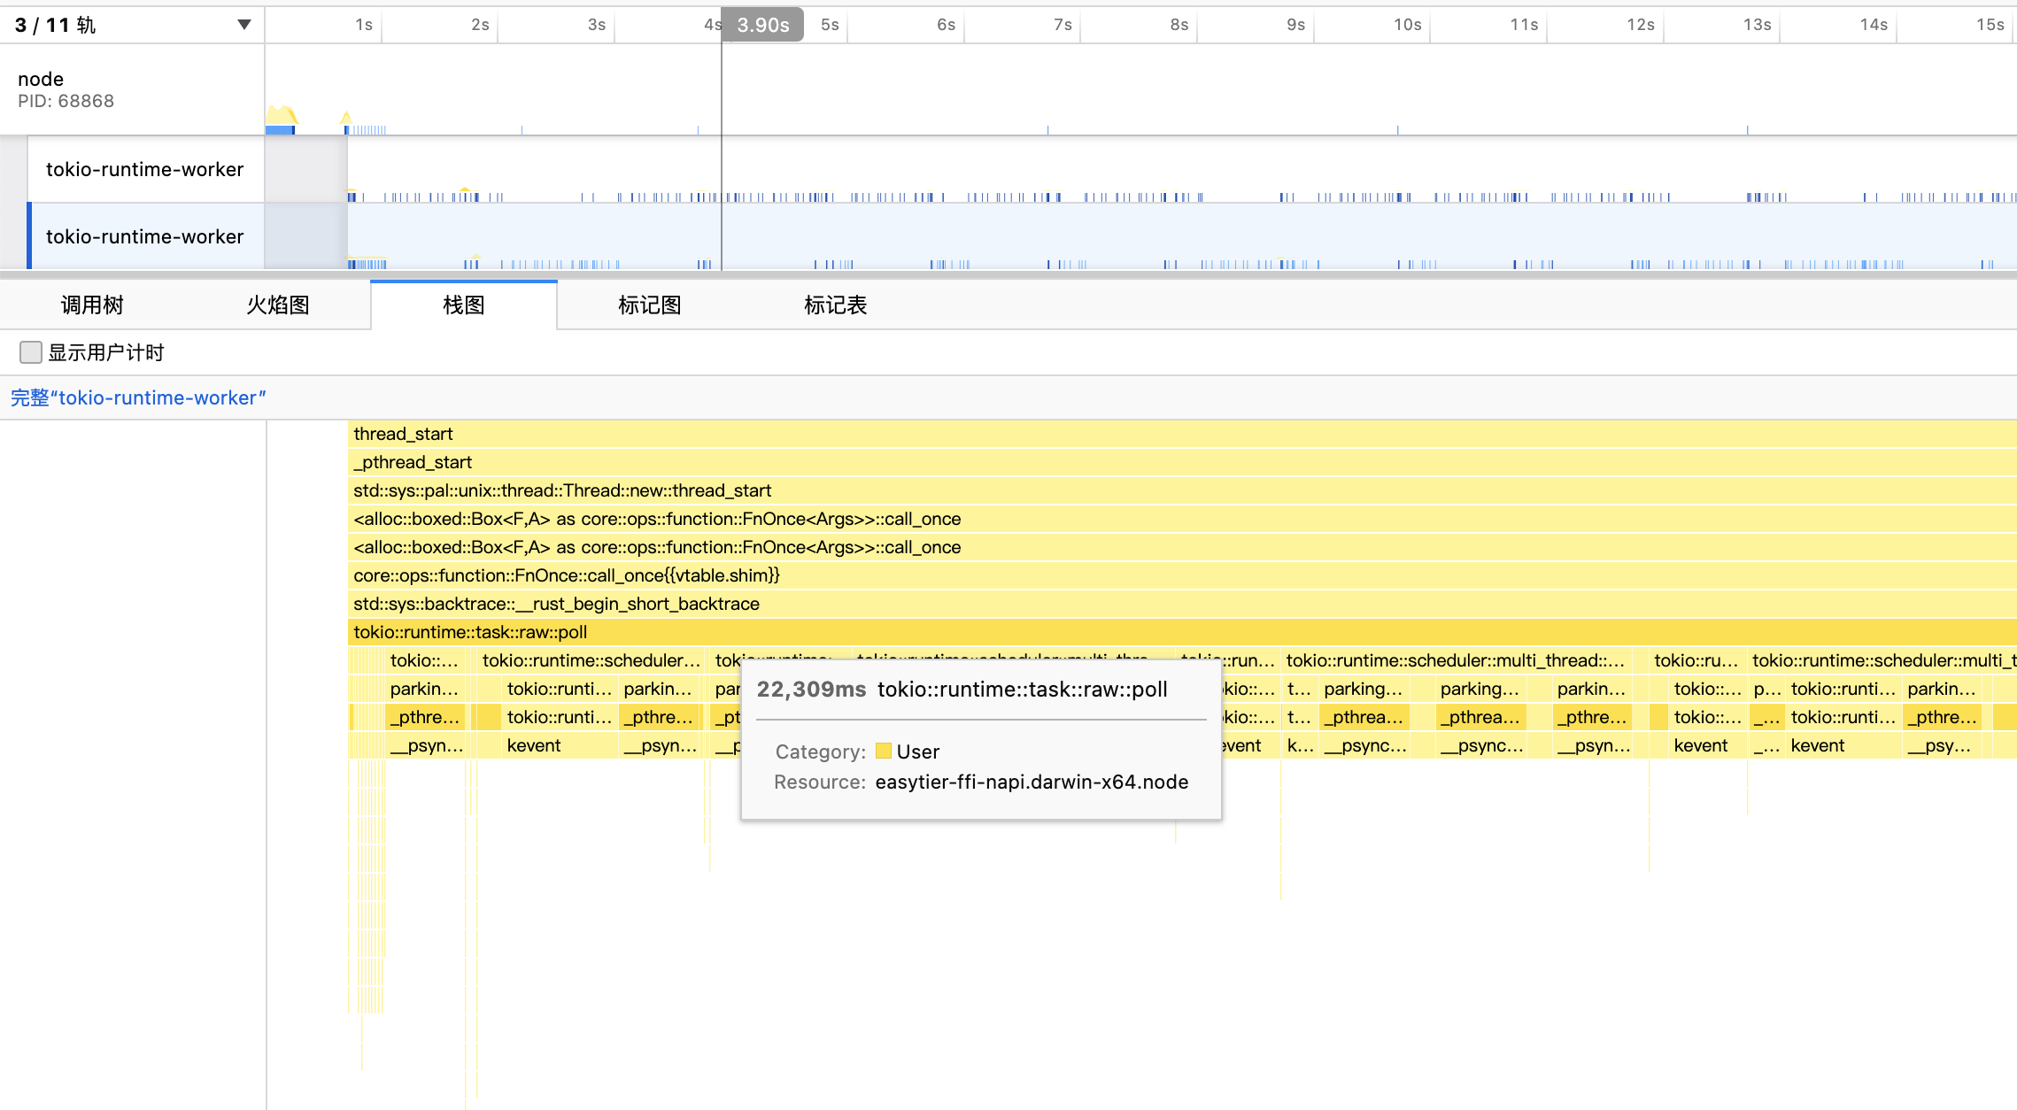
Task: Select the 栈图 tab
Action: (x=463, y=305)
